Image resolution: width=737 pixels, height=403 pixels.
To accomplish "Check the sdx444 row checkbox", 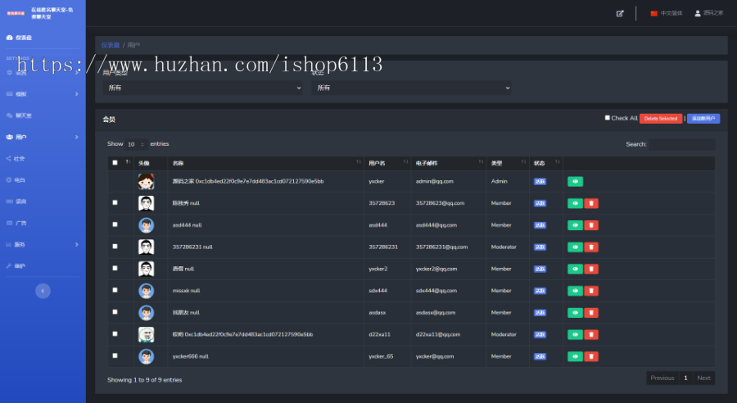I will pos(115,290).
